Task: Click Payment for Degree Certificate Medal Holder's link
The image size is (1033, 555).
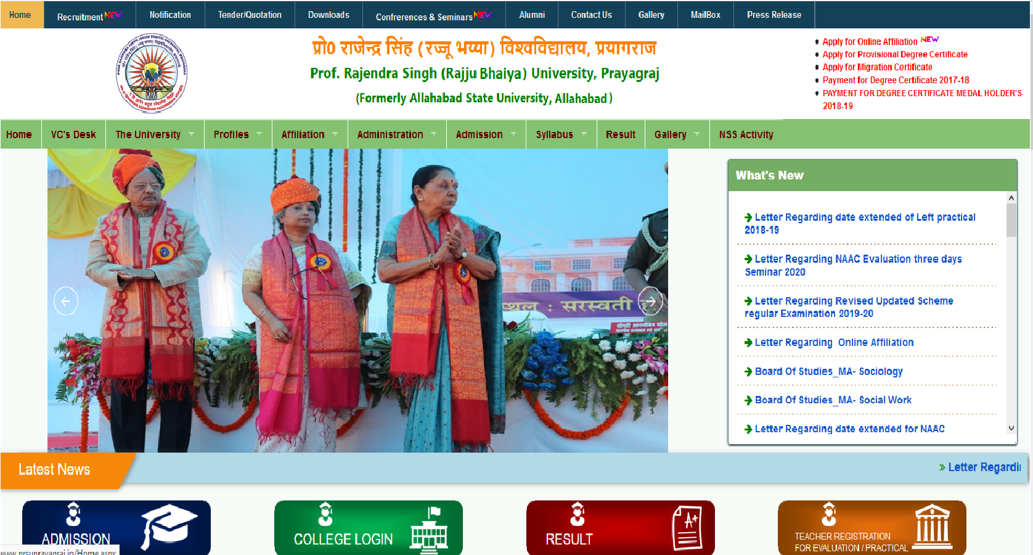Action: pos(922,99)
